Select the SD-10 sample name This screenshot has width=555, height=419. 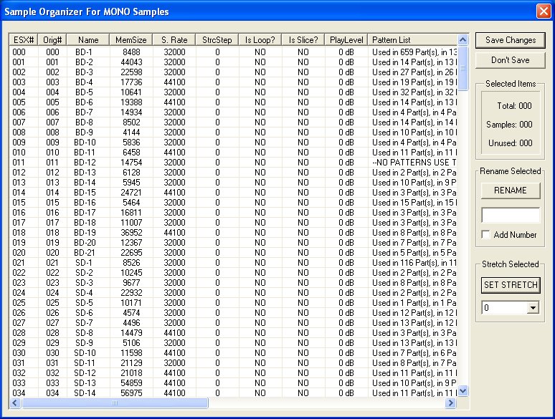85,353
